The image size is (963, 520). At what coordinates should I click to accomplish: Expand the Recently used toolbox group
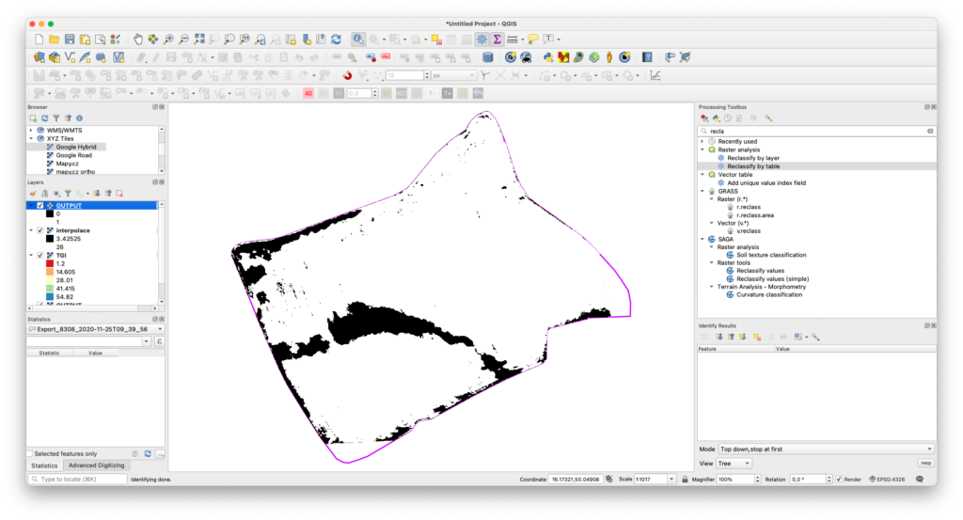703,141
